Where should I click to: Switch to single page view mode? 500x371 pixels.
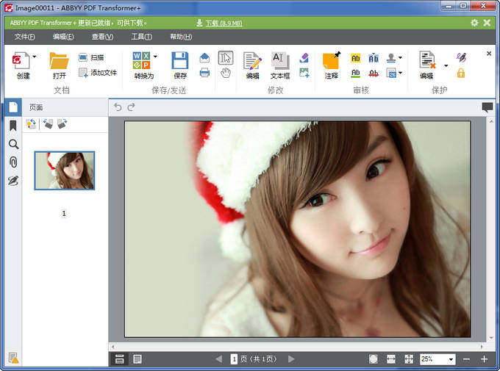pos(137,359)
